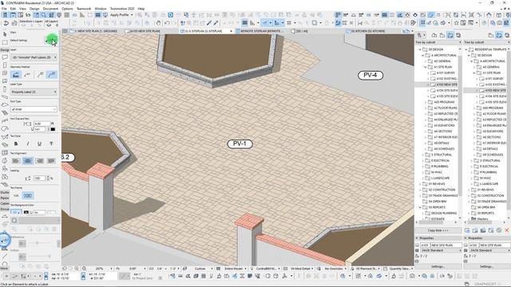Collapse the 00 DESIGN folder in left navigator
The height and width of the screenshot is (287, 511).
[420, 49]
